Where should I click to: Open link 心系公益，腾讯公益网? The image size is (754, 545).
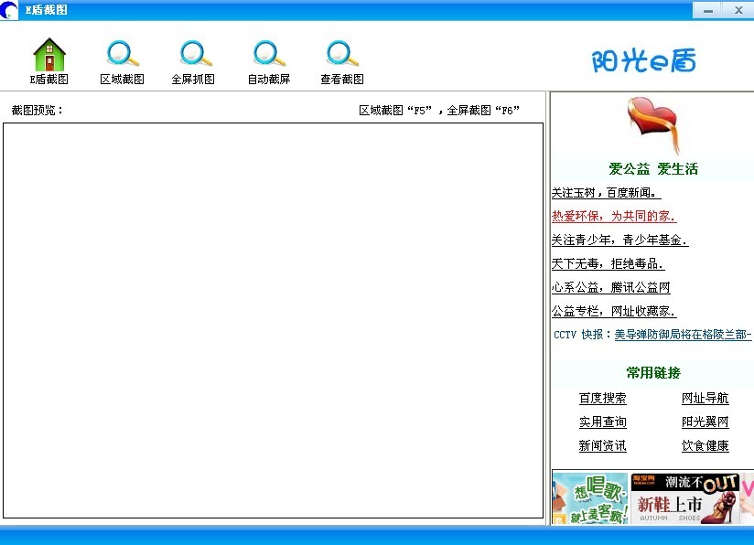pyautogui.click(x=610, y=287)
